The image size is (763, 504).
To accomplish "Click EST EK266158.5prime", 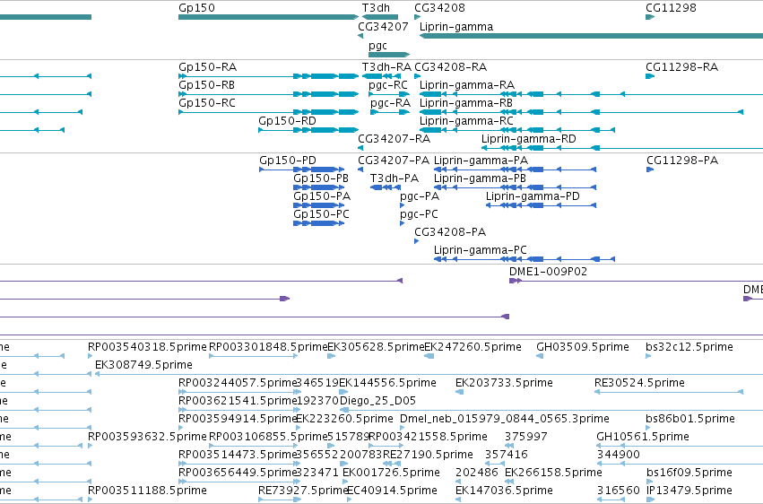I will [x=553, y=473].
